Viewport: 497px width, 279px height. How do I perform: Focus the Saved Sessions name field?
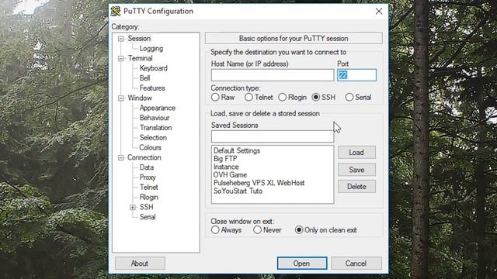pyautogui.click(x=273, y=136)
